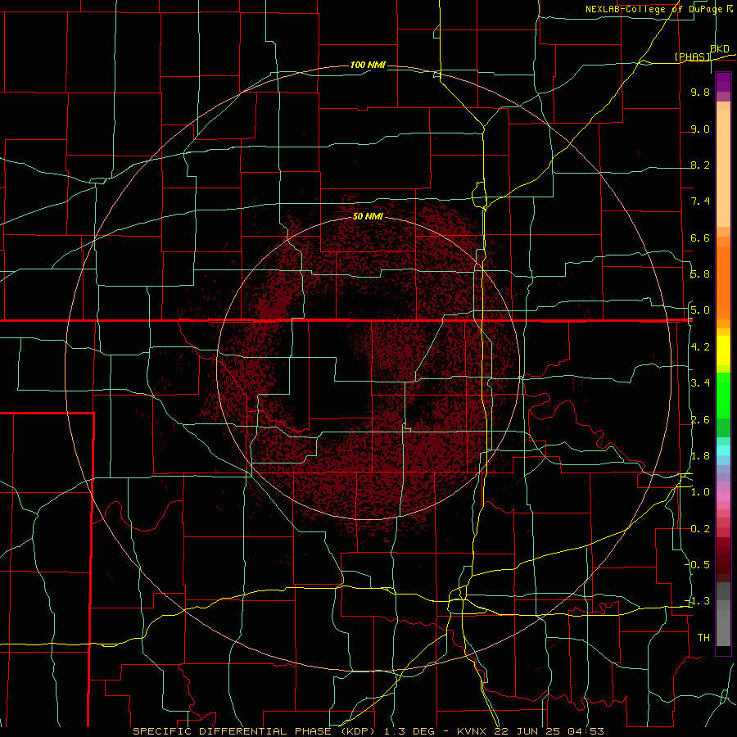This screenshot has height=737, width=737.
Task: Click the 5.8 value on color scale
Action: pos(700,274)
